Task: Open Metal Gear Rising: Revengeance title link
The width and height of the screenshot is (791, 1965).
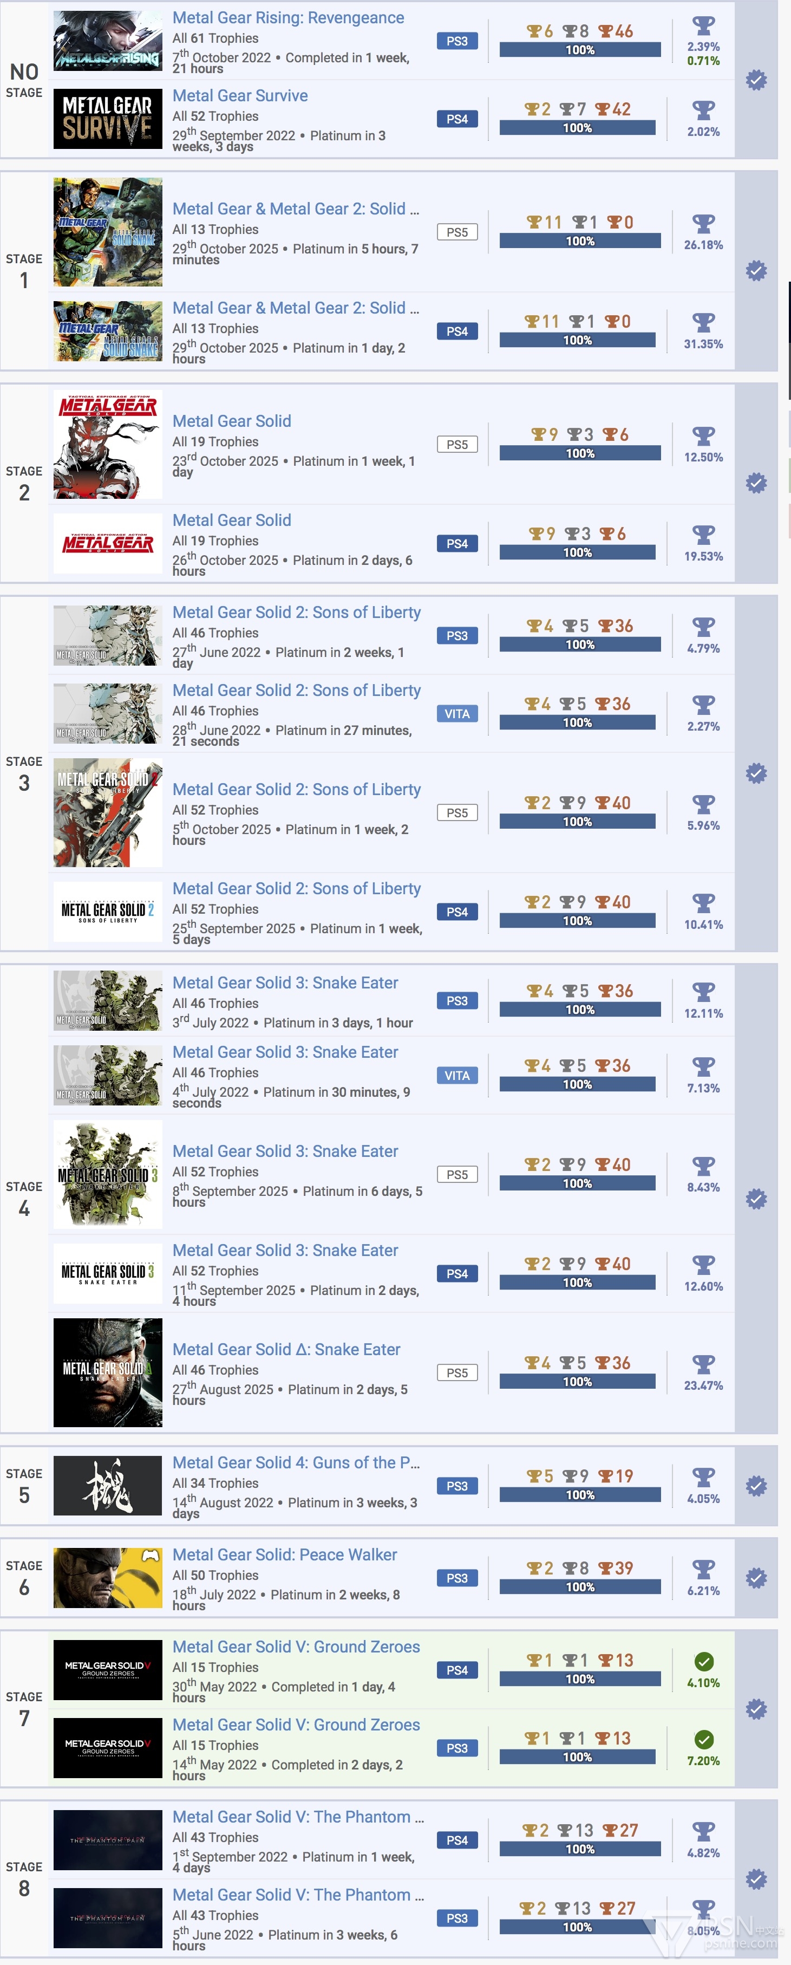Action: click(289, 17)
